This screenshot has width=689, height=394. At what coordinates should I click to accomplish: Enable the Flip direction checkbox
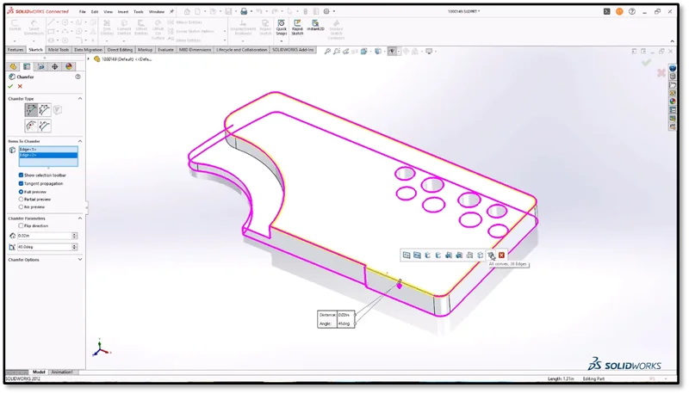click(x=22, y=225)
